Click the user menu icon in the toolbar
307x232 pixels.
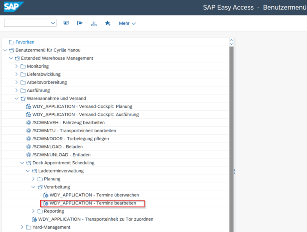[x=66, y=23]
